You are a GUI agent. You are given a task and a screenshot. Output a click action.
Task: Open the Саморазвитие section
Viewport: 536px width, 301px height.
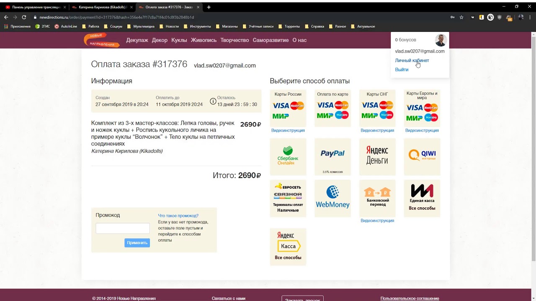271,40
